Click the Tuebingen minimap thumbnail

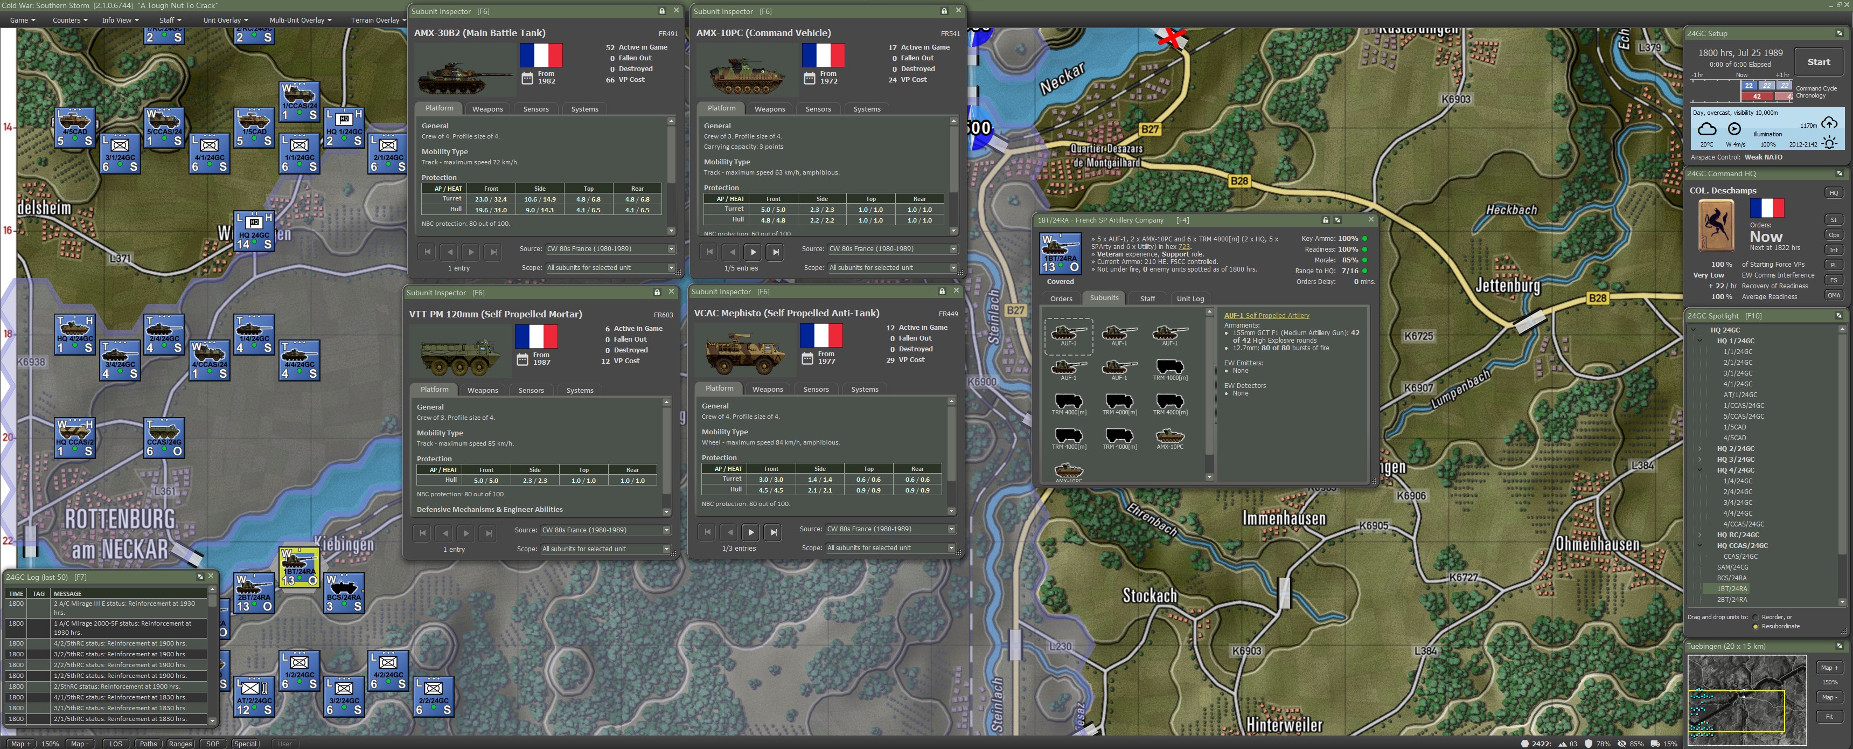point(1746,699)
